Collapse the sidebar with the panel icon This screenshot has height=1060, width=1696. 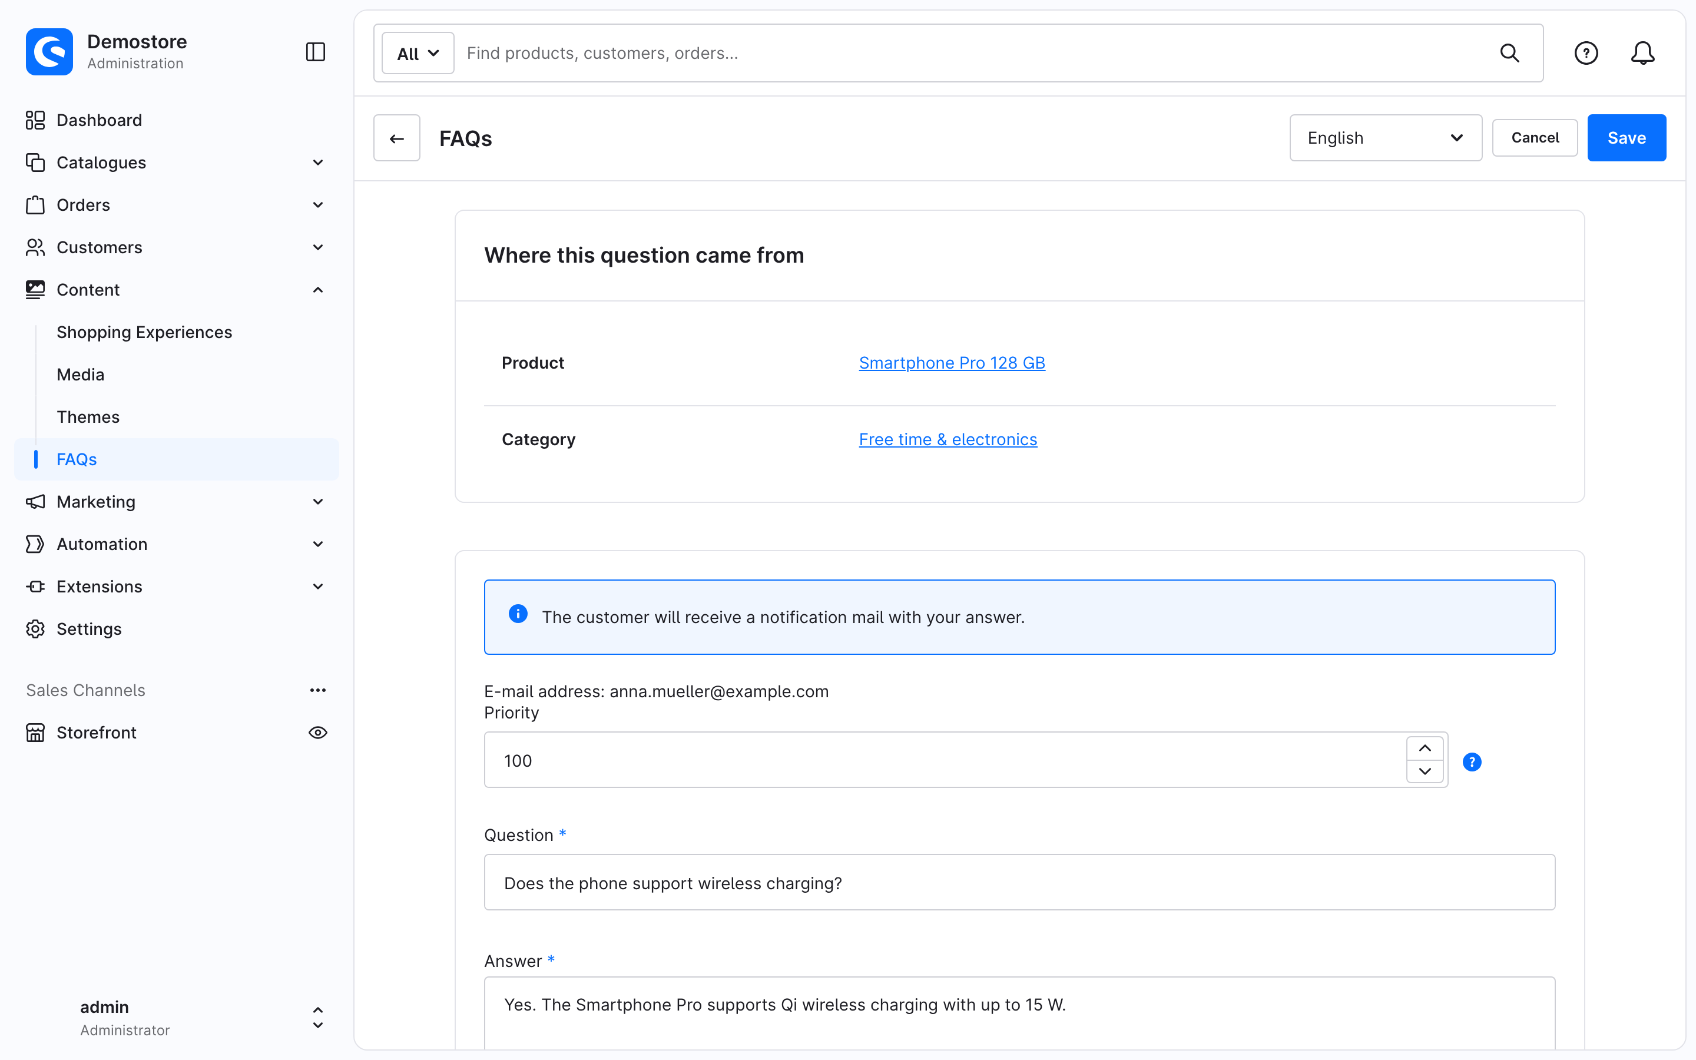pyautogui.click(x=316, y=52)
